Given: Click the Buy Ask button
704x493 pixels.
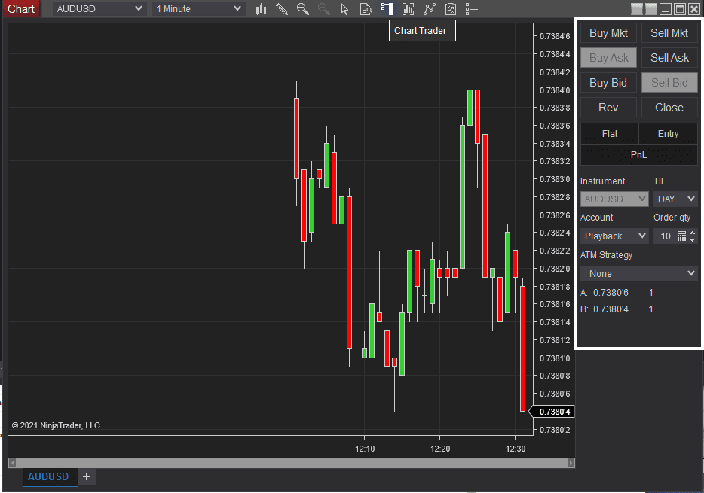Looking at the screenshot, I should click(x=608, y=58).
